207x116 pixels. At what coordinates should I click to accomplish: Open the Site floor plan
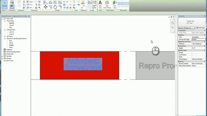[x=11, y=27]
